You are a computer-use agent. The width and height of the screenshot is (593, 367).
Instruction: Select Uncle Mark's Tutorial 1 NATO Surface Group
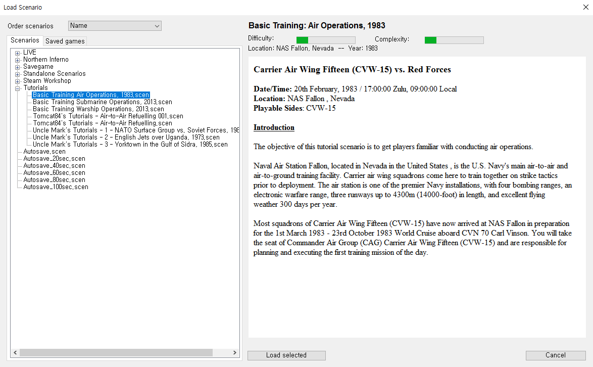pyautogui.click(x=136, y=130)
